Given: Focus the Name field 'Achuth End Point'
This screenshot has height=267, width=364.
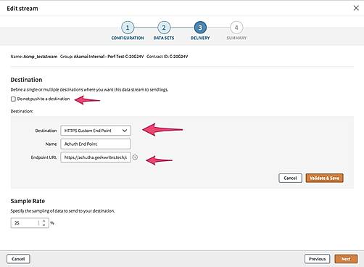Looking at the screenshot, I should tap(96, 144).
